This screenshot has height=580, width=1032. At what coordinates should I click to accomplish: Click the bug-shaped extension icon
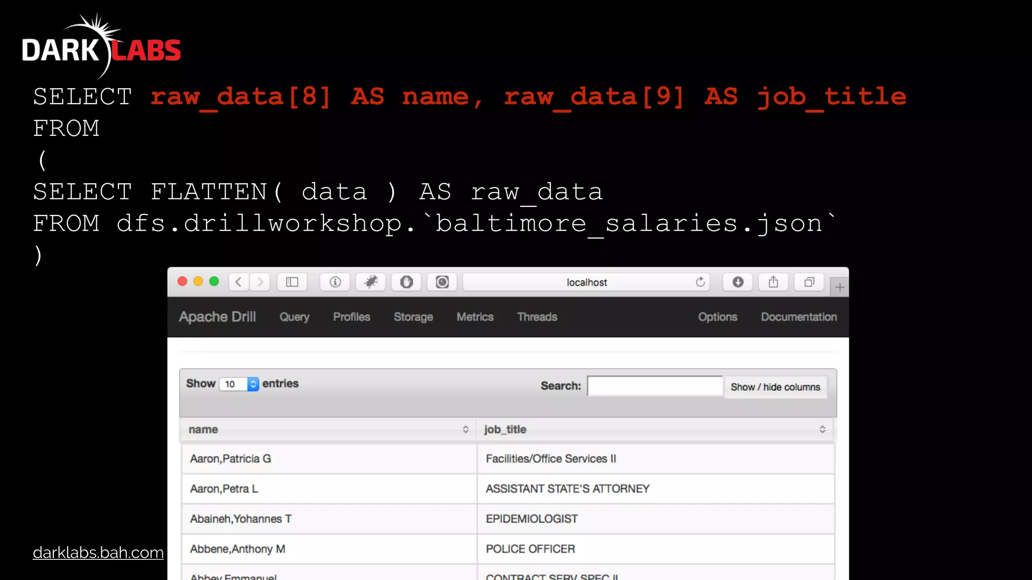(371, 282)
